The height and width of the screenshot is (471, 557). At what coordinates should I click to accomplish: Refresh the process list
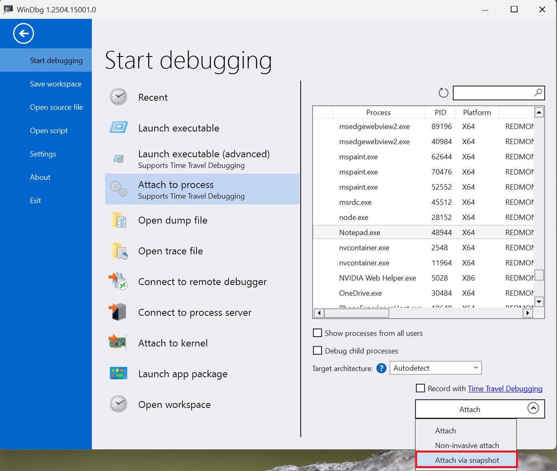pos(443,93)
